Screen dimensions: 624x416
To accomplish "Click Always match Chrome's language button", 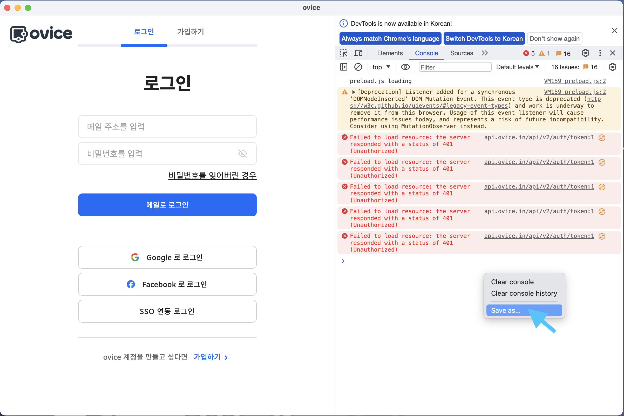I will (x=390, y=38).
